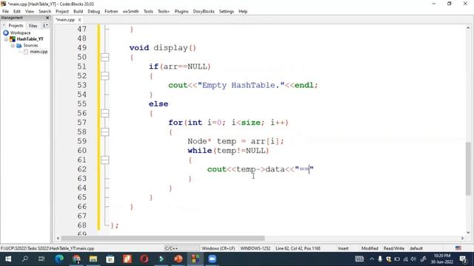
Task: Open the Tools menu
Action: pos(148,12)
